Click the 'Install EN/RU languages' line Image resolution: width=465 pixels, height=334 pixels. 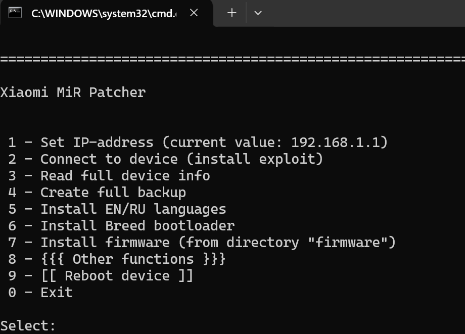click(133, 209)
